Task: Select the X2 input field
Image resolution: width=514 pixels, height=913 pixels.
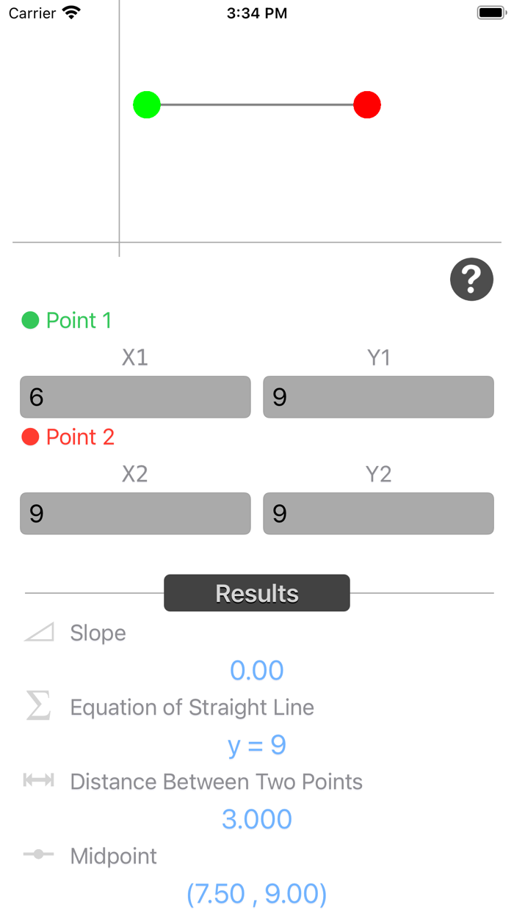Action: coord(134,514)
